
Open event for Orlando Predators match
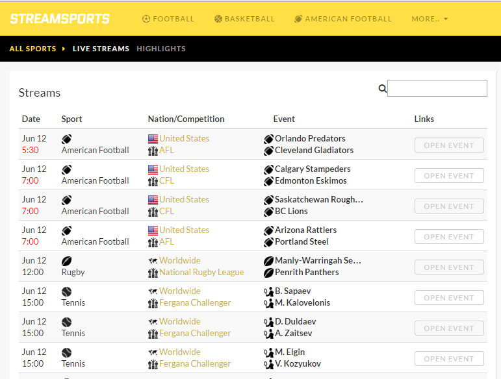[449, 145]
